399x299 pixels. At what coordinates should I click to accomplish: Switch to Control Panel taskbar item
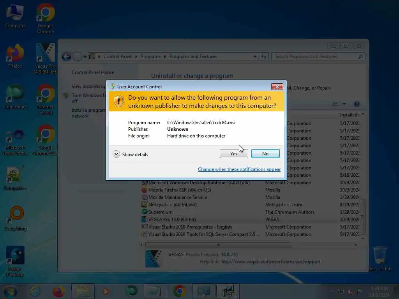204,291
